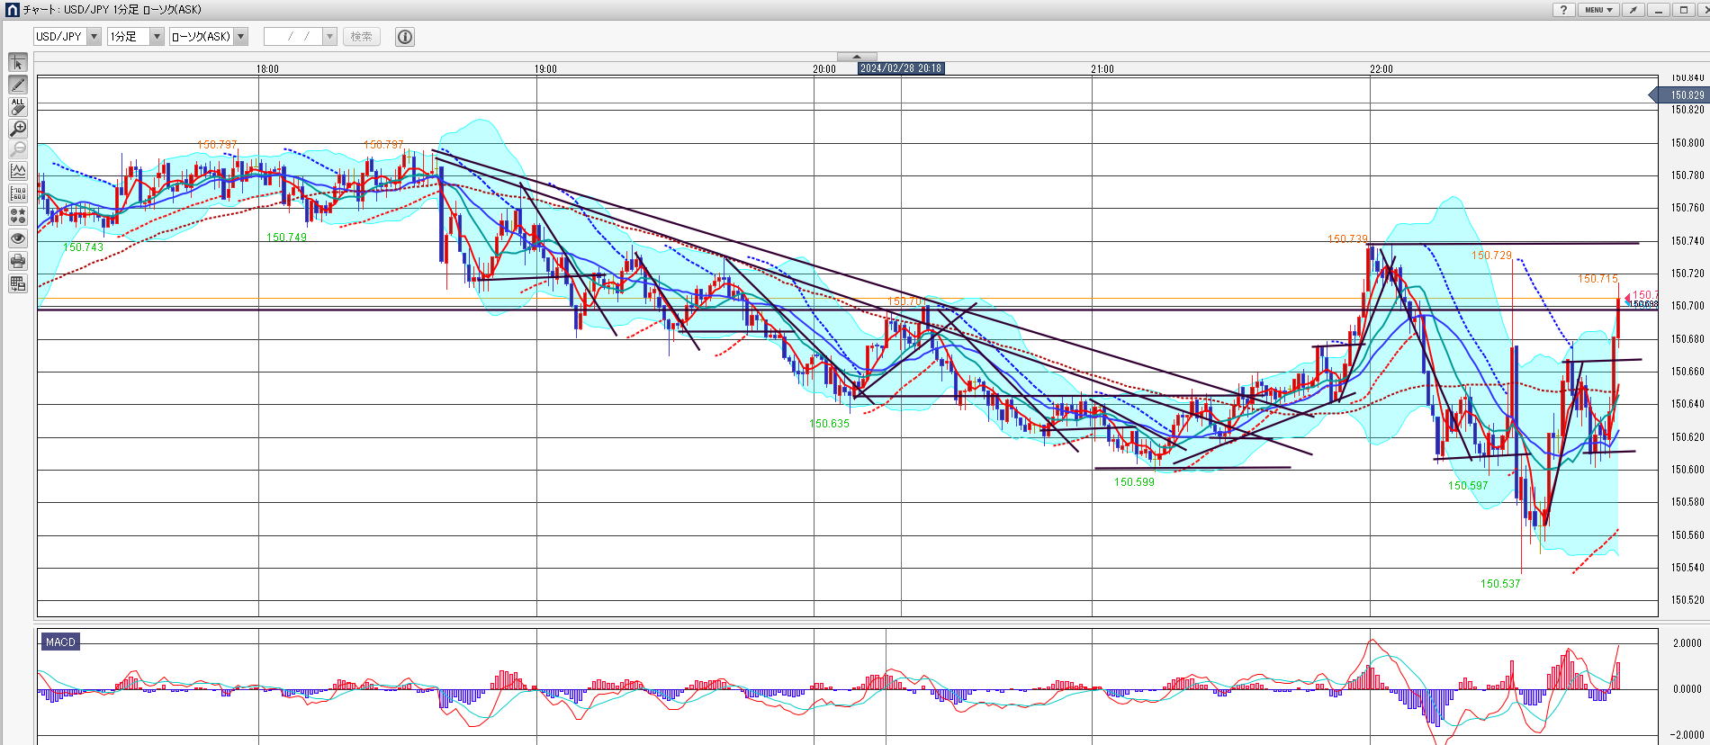Print the chart using the printer icon
The image size is (1710, 745).
click(x=18, y=261)
